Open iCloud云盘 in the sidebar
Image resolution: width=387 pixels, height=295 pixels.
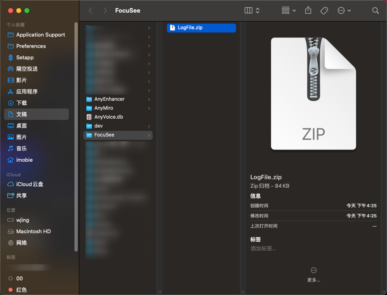[x=29, y=184]
